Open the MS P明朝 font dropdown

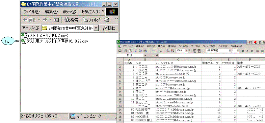tap(230, 51)
